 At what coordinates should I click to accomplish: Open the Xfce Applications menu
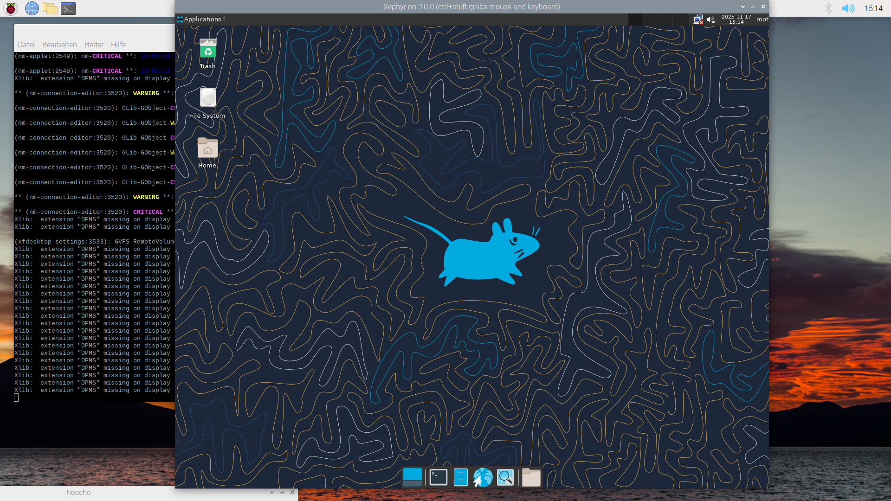pos(200,19)
